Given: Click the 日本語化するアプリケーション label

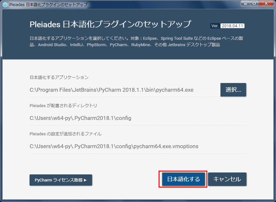Looking at the screenshot, I should [59, 77].
